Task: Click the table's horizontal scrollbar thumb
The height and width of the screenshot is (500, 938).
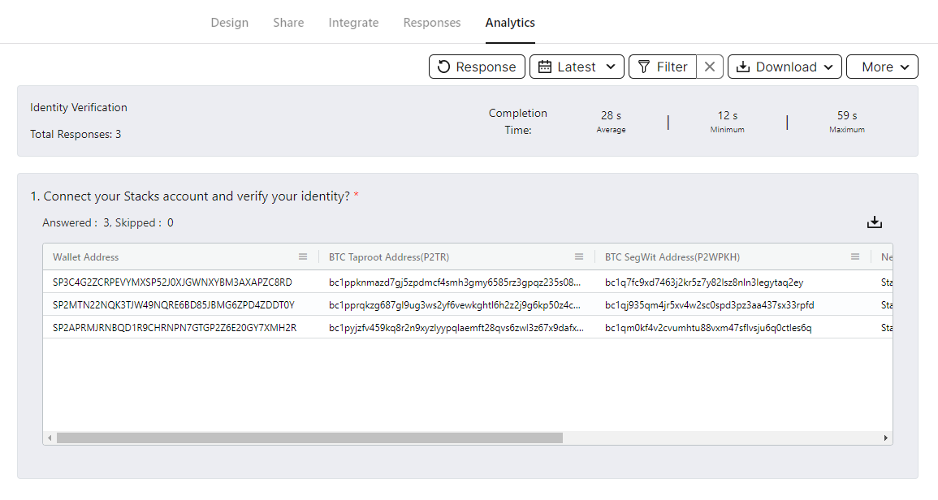Action: pyautogui.click(x=309, y=438)
